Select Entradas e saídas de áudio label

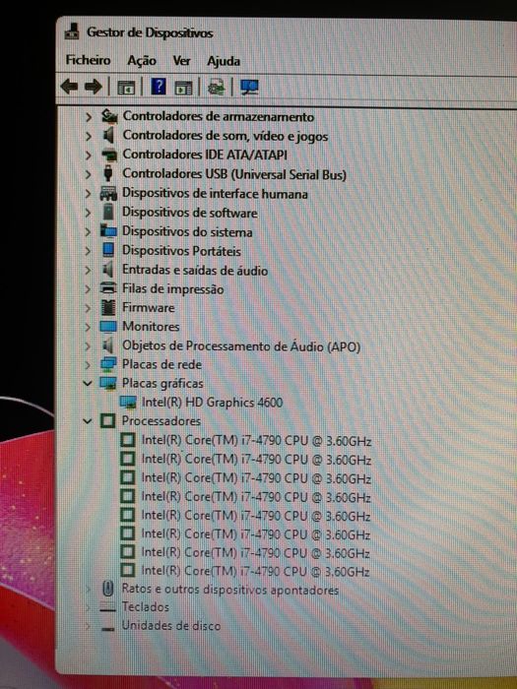[x=195, y=270]
